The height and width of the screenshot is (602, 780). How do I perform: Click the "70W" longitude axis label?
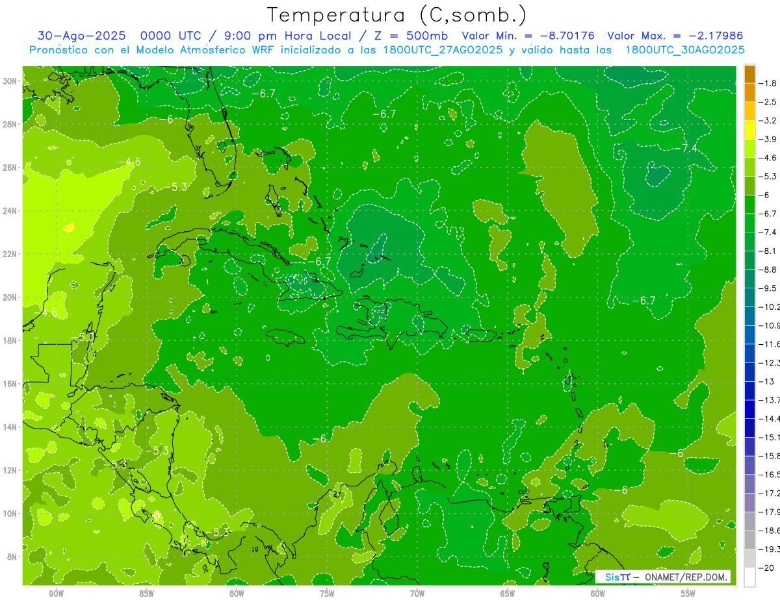tap(417, 594)
